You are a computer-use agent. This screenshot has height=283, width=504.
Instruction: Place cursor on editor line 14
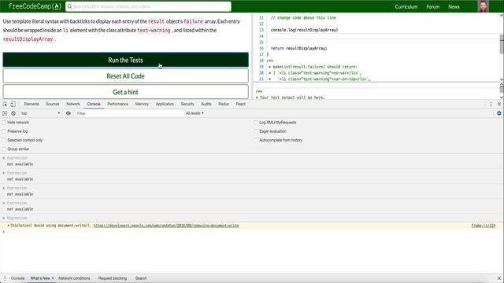[383, 36]
